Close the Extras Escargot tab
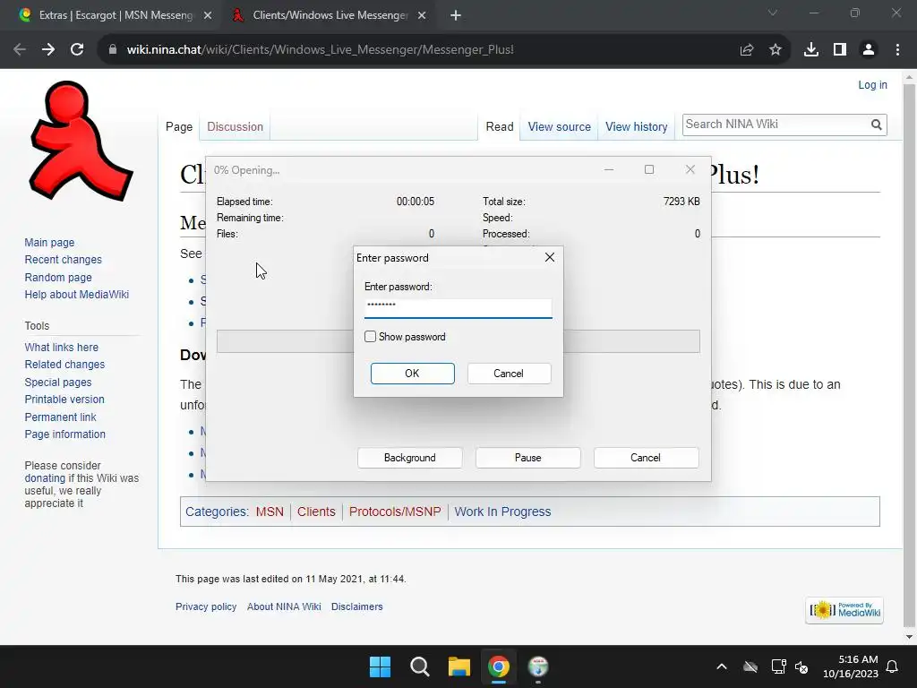 click(208, 15)
